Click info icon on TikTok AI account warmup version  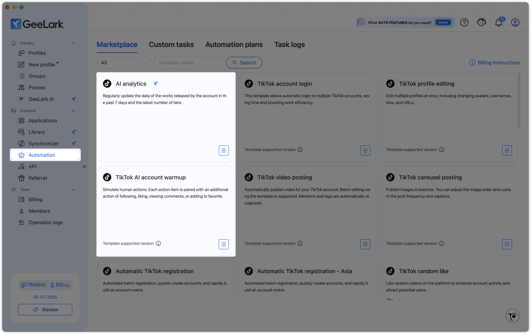click(x=158, y=243)
